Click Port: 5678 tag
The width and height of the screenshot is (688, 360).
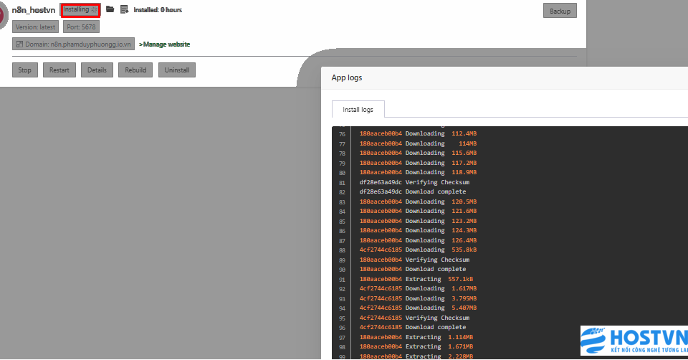tap(81, 27)
